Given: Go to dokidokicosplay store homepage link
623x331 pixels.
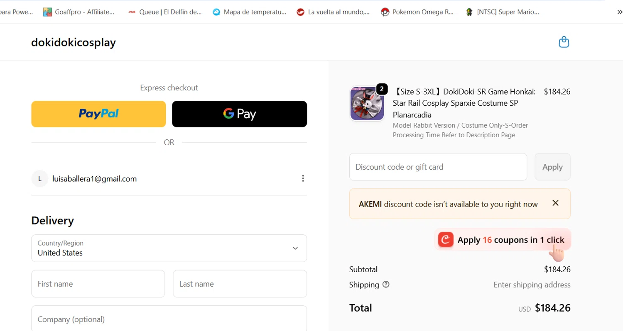Looking at the screenshot, I should [73, 42].
